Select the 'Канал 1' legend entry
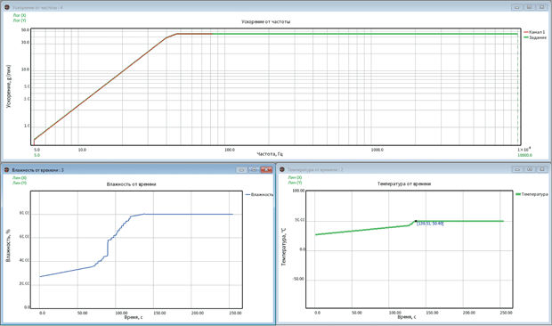This screenshot has height=326, width=552. (x=534, y=32)
